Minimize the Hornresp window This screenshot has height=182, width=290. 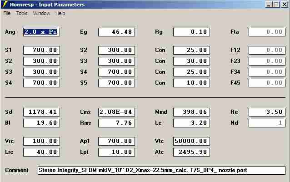[269, 4]
